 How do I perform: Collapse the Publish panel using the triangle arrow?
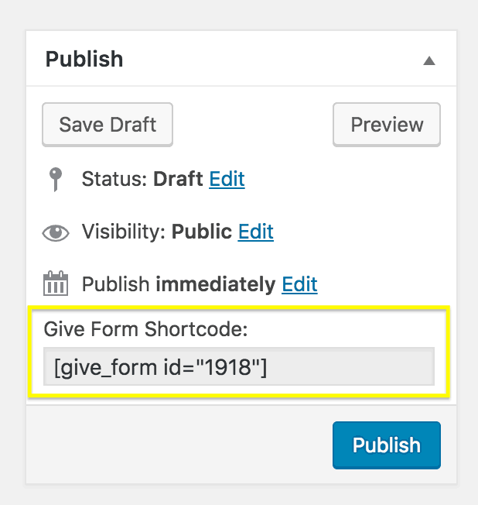click(428, 60)
